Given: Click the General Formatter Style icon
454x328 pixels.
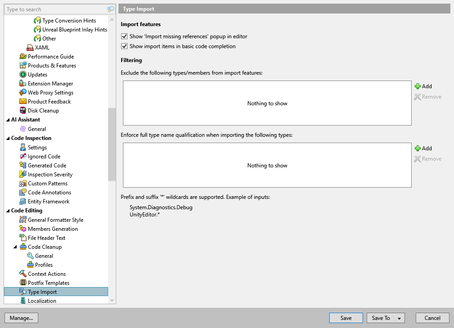Looking at the screenshot, I should [x=23, y=220].
